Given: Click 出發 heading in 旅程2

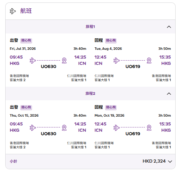Looking at the screenshot, I should point(14,107).
